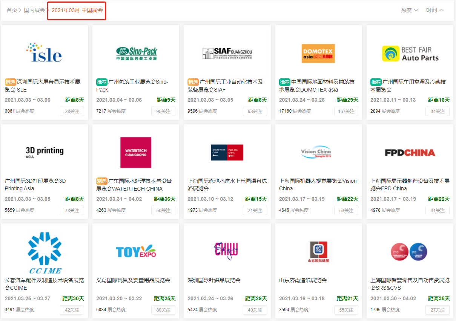Open the Sino-Pack exhibition logo
Viewport: 456px width, 321px height.
pyautogui.click(x=136, y=53)
